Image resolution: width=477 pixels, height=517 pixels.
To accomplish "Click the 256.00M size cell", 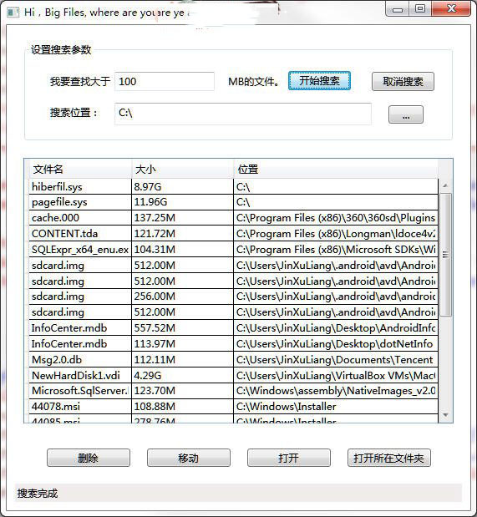I will [x=182, y=297].
